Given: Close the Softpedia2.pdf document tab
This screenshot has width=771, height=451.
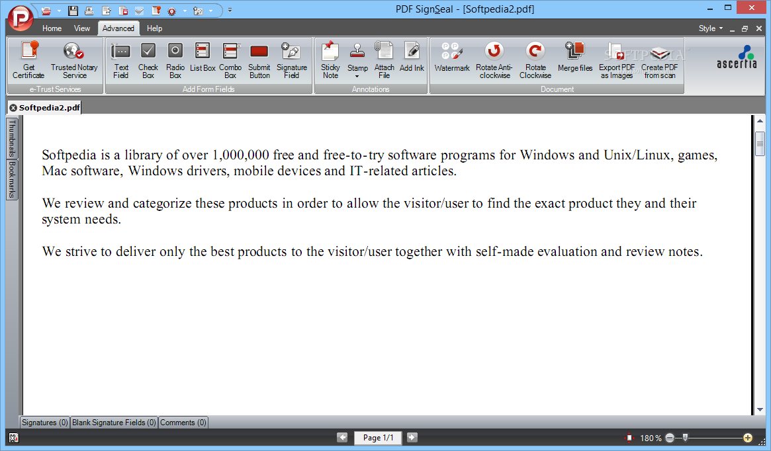Looking at the screenshot, I should [13, 108].
